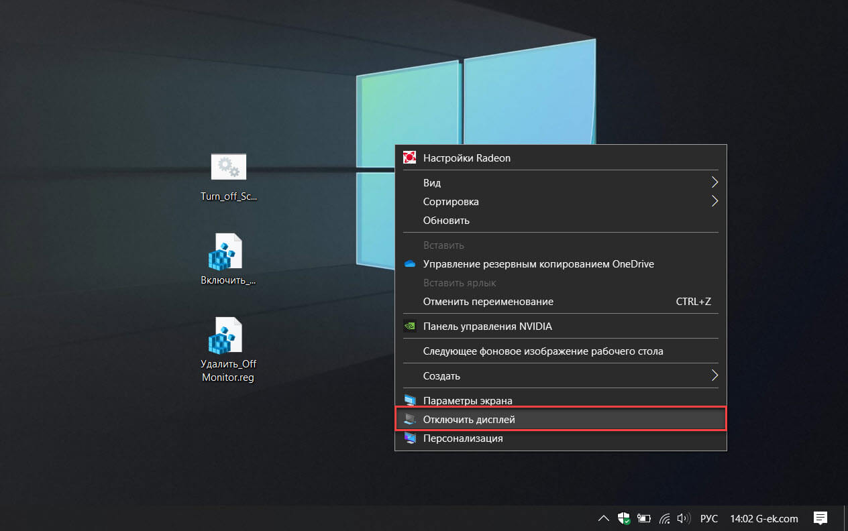Open Windows Security shield tray icon
This screenshot has height=531, width=848.
pos(624,518)
